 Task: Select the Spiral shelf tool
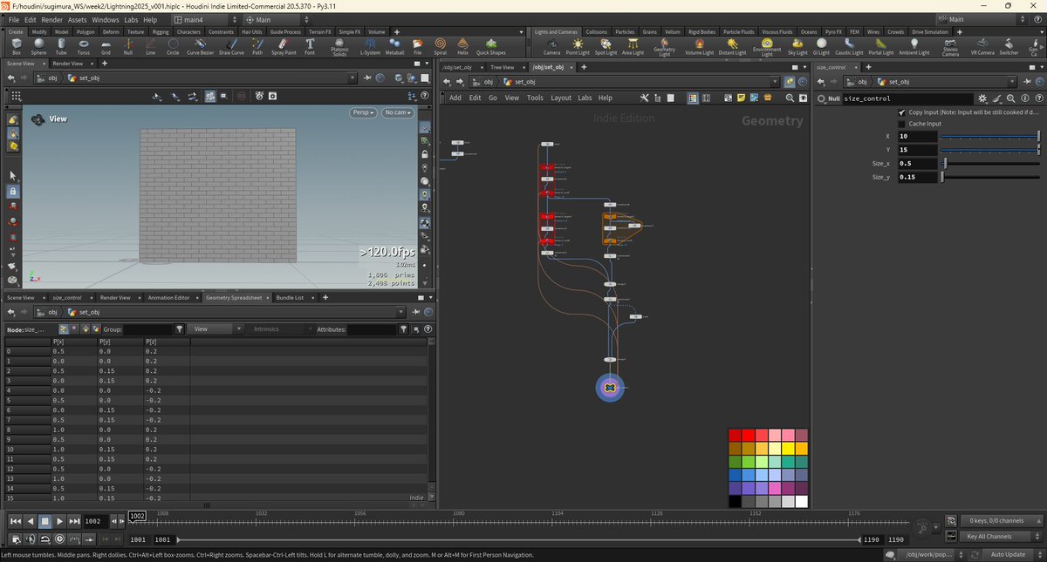click(440, 46)
